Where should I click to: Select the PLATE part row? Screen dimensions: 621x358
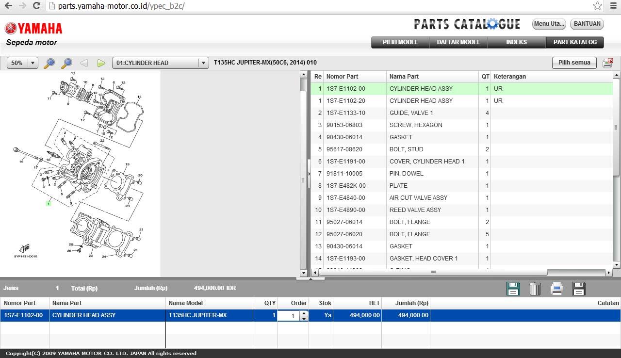461,186
